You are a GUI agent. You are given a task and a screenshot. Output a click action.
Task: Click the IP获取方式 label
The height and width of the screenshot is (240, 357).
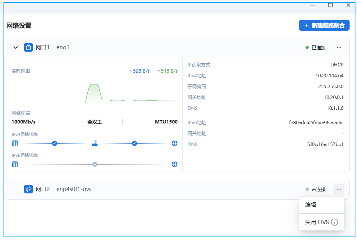(199, 65)
